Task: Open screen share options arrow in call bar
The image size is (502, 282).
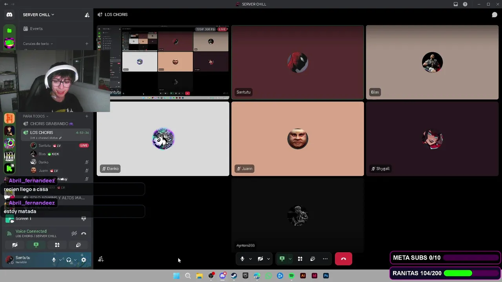Action: 290,259
